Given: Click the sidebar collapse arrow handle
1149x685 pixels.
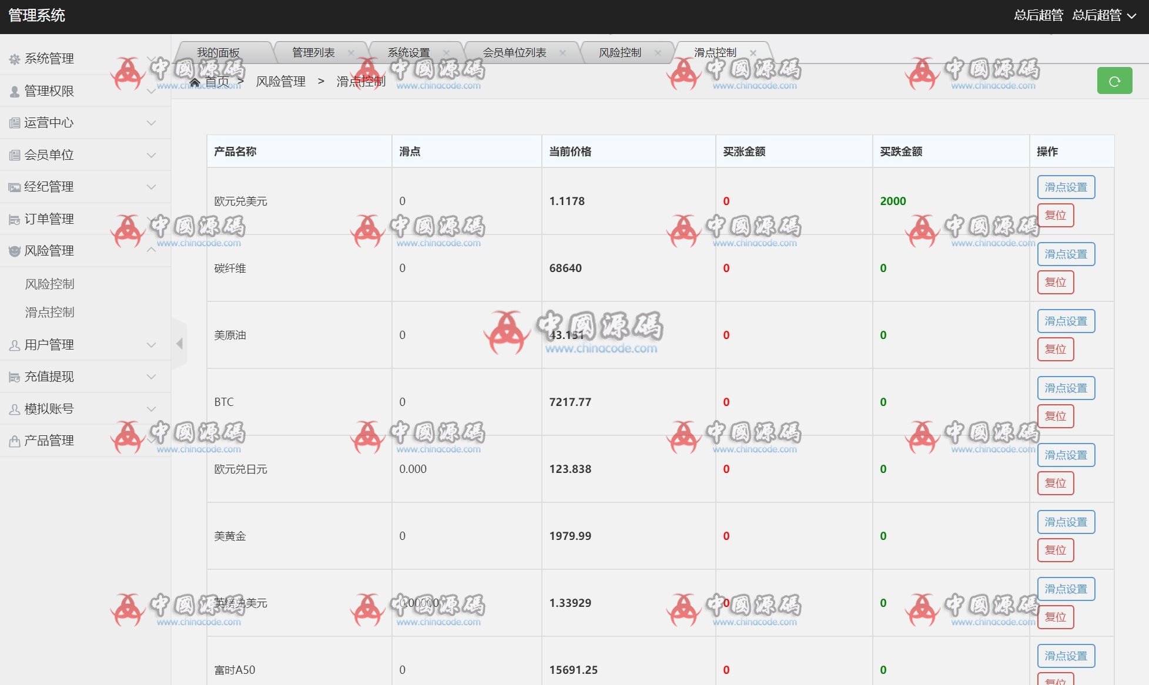Looking at the screenshot, I should (x=181, y=343).
